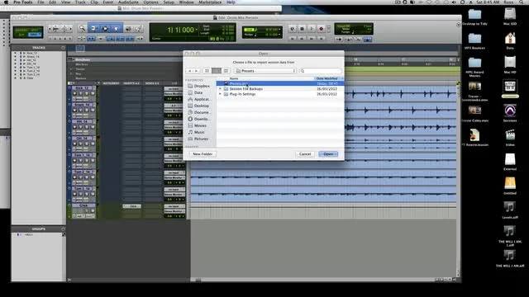
Task: Open the Setup menu
Action: click(x=169, y=2)
